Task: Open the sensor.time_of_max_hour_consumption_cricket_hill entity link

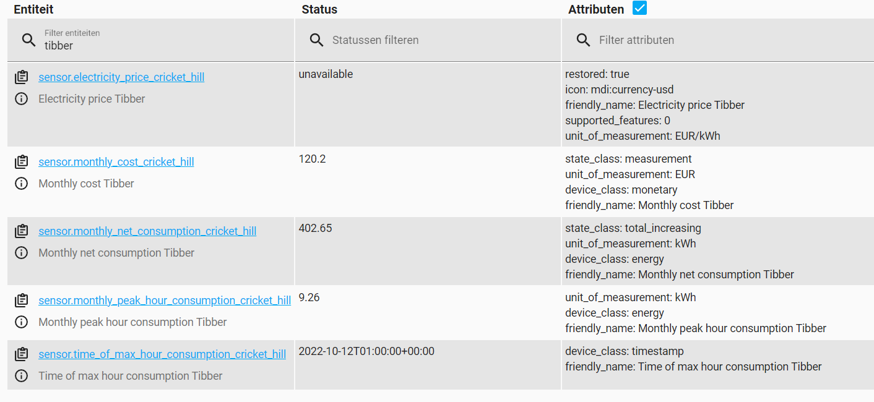Action: point(162,354)
